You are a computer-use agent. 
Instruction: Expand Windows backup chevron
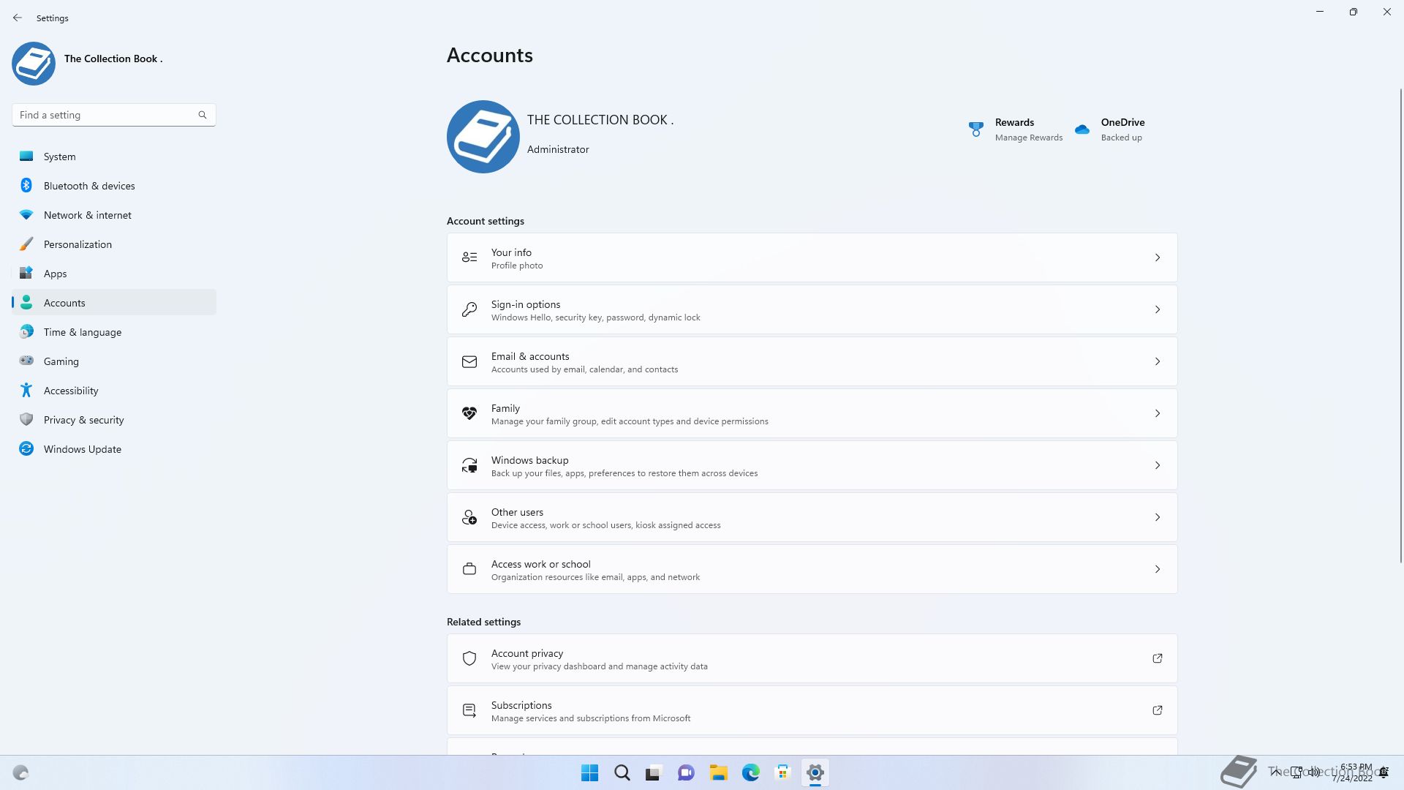[1158, 465]
